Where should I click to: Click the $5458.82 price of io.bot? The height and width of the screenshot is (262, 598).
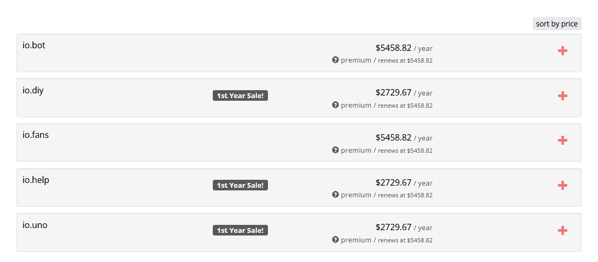click(393, 48)
